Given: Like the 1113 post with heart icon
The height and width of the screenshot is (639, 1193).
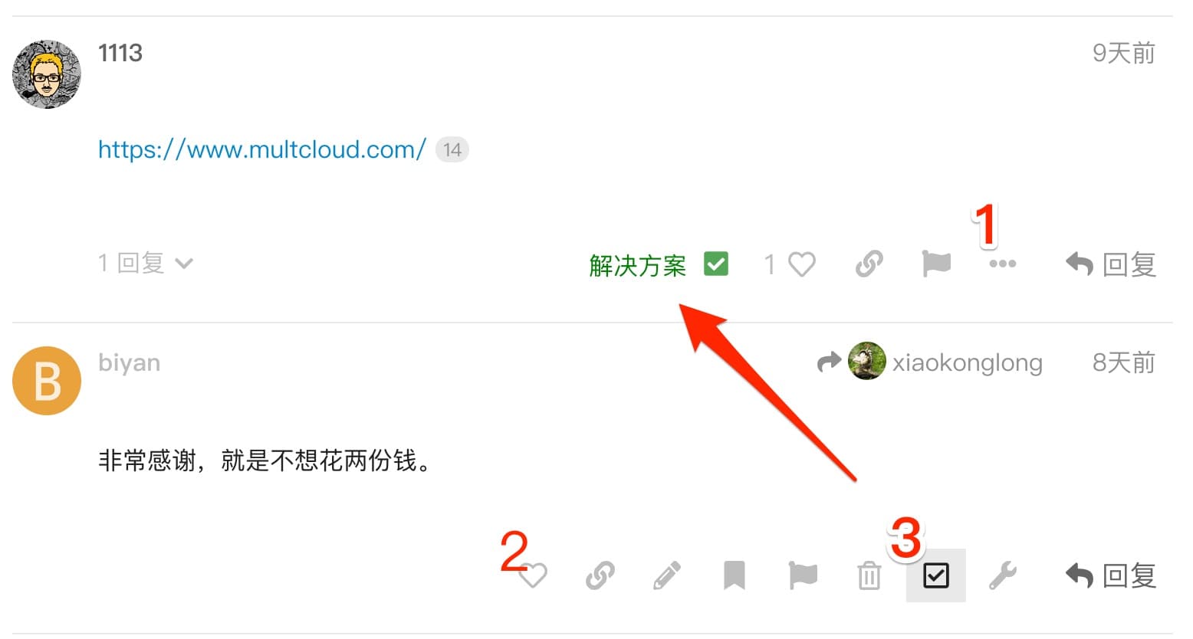Looking at the screenshot, I should tap(801, 264).
